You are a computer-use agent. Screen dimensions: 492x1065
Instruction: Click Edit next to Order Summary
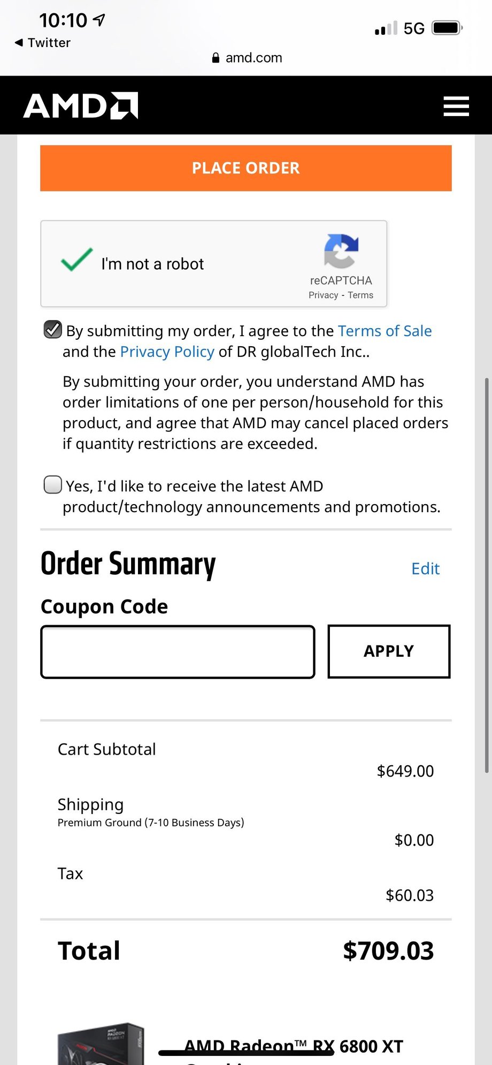[x=425, y=568]
